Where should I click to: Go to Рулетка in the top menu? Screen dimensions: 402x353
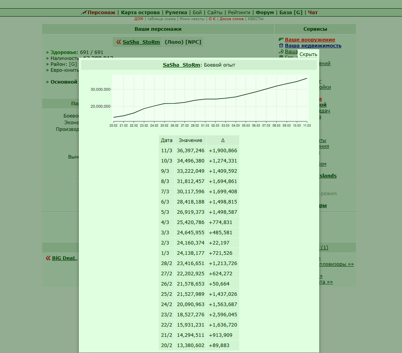[x=176, y=13]
